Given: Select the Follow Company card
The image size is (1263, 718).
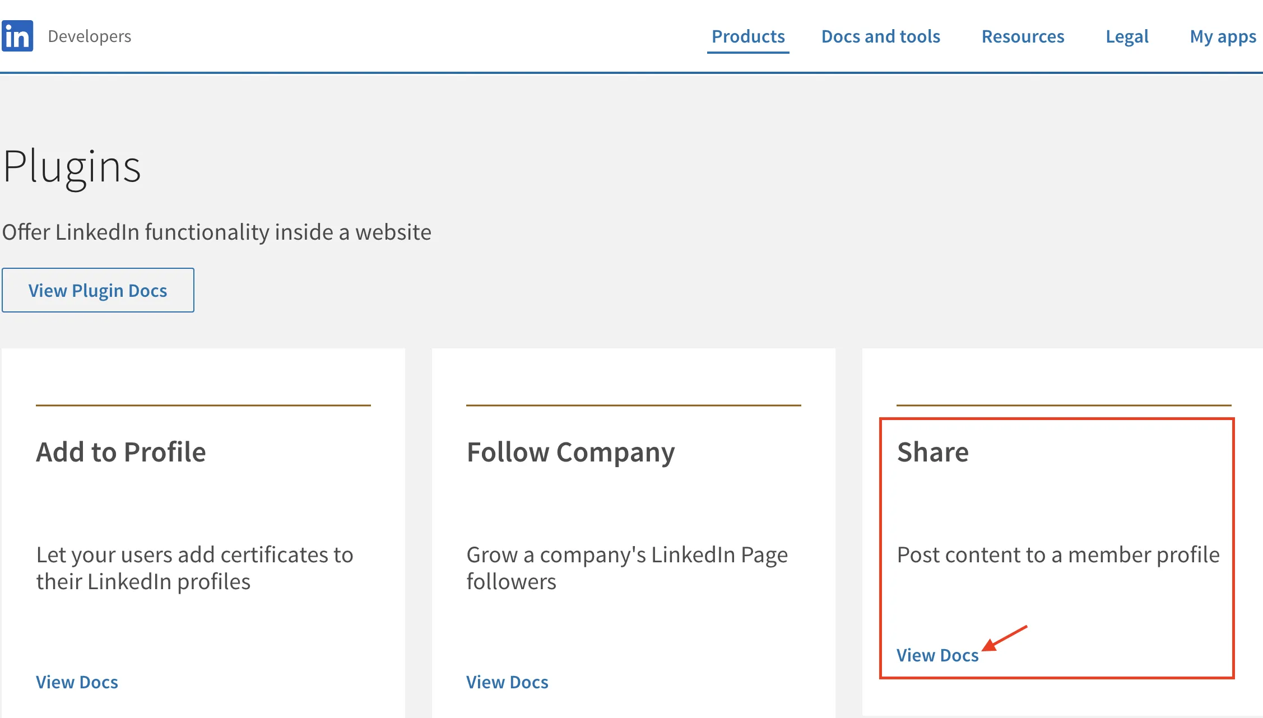Looking at the screenshot, I should [633, 532].
